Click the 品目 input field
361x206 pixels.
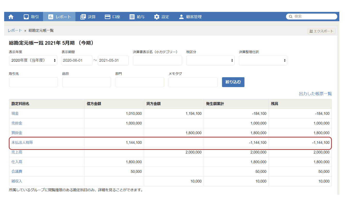[87, 82]
